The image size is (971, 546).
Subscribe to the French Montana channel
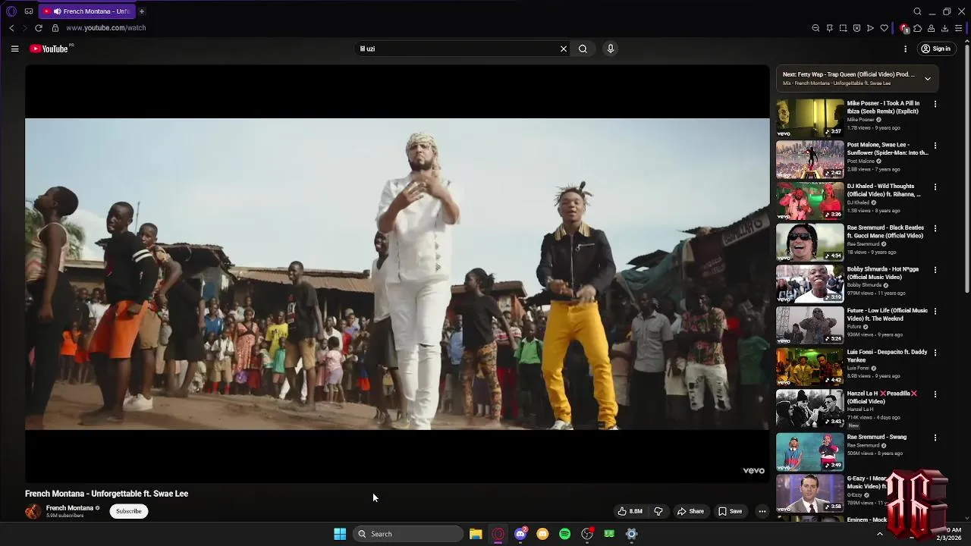129,511
